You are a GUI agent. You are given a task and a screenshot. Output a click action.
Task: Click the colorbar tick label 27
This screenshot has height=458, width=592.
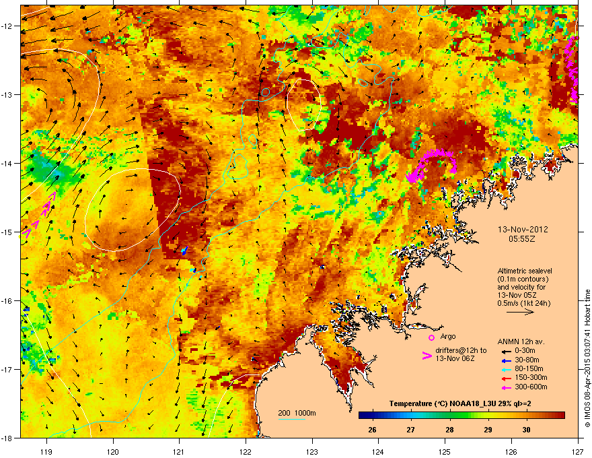[x=411, y=430]
